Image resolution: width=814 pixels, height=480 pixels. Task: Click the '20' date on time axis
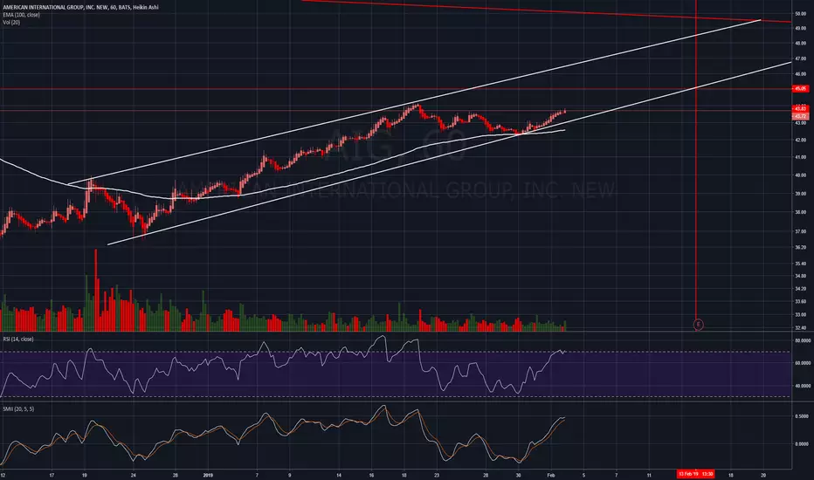pyautogui.click(x=763, y=475)
